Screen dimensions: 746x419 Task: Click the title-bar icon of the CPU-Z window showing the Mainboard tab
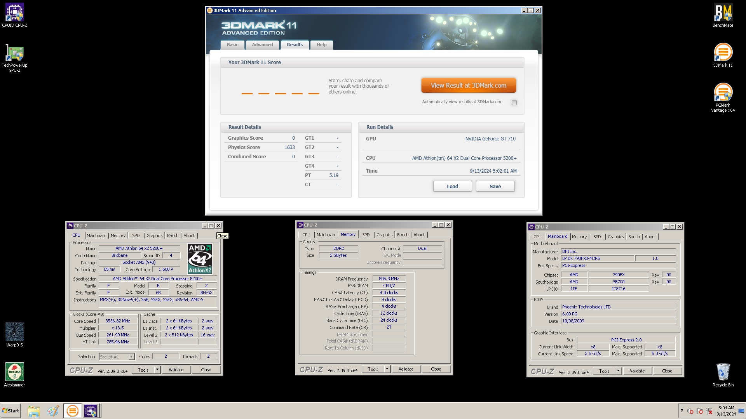[531, 227]
